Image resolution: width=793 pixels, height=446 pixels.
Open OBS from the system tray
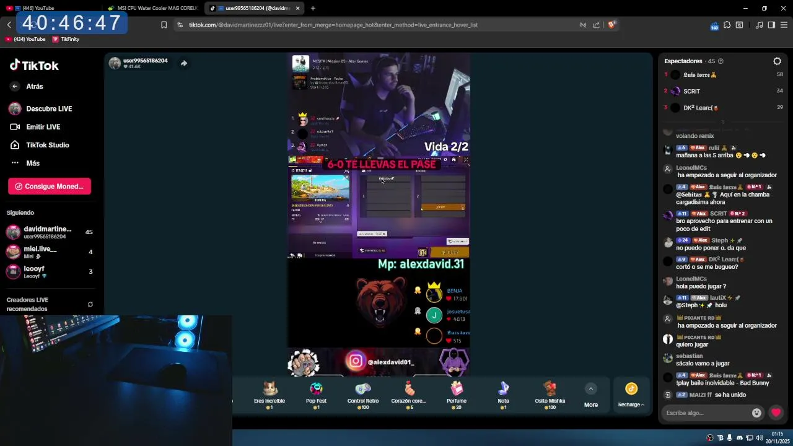click(x=710, y=438)
